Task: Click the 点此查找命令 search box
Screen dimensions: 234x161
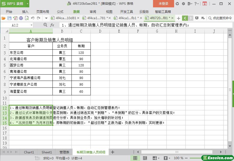Action: coord(220,18)
